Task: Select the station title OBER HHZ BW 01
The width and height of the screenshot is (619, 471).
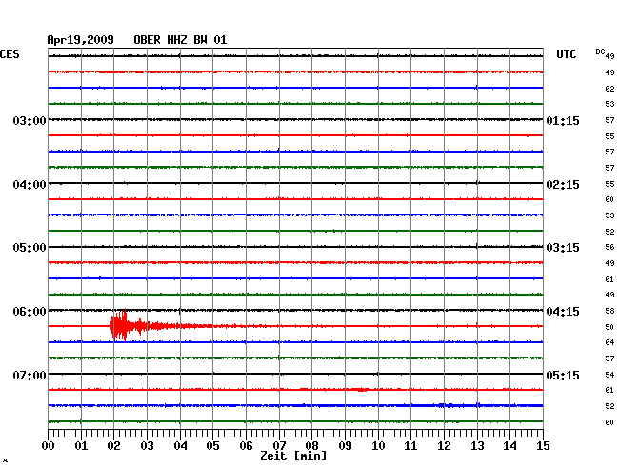Action: tap(180, 40)
